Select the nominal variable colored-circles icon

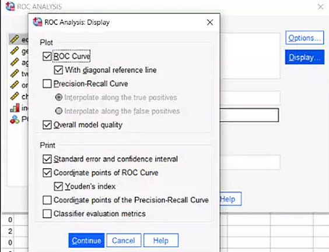point(15,119)
